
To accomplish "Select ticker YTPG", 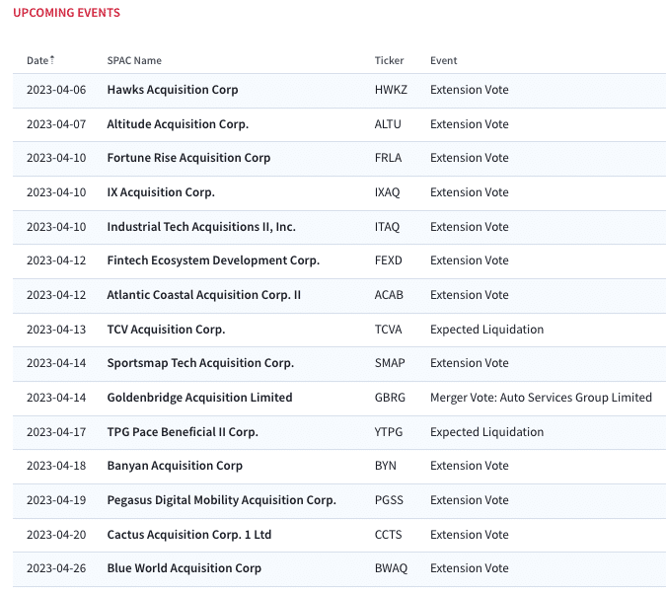I will click(x=389, y=432).
